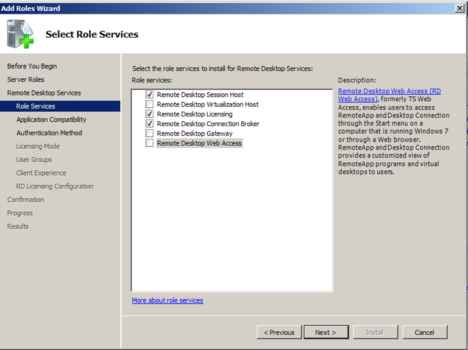The image size is (468, 350).
Task: Select Remote Desktop Virtualization Host label
Action: (208, 104)
